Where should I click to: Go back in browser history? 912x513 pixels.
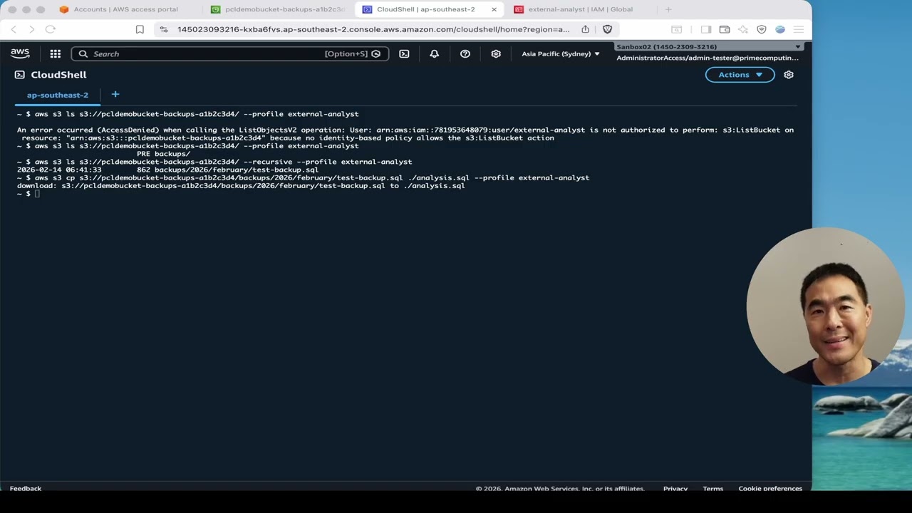tap(14, 29)
